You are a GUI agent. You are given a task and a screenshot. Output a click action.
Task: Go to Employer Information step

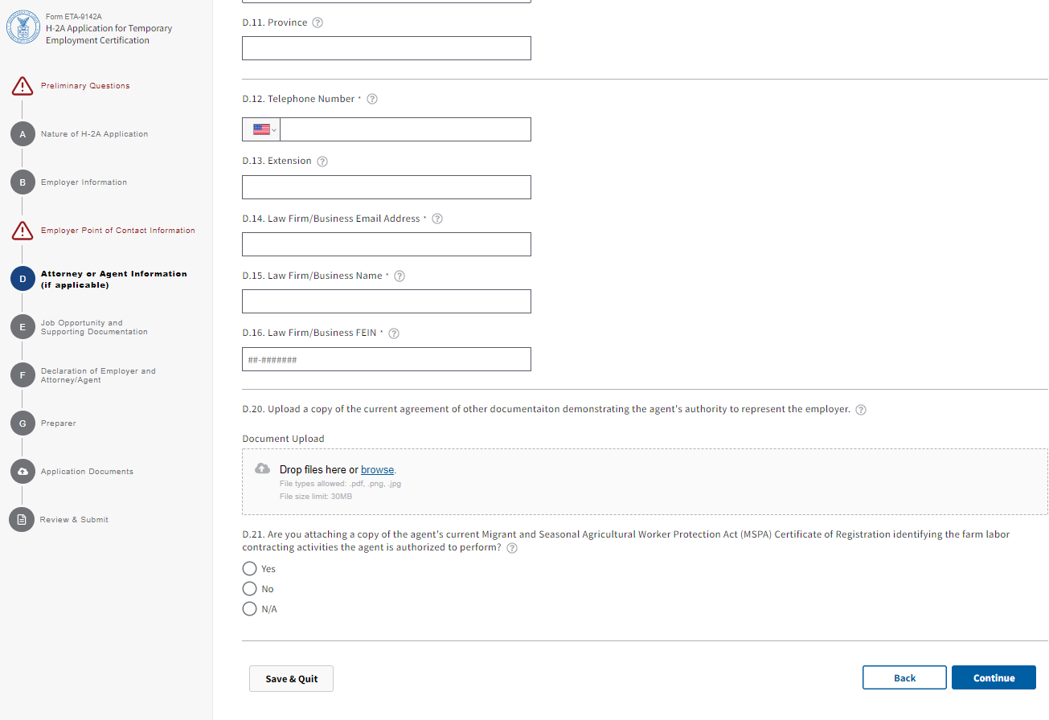click(84, 182)
